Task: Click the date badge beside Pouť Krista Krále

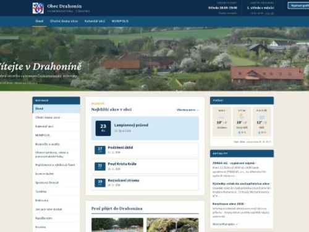Action: pyautogui.click(x=100, y=166)
